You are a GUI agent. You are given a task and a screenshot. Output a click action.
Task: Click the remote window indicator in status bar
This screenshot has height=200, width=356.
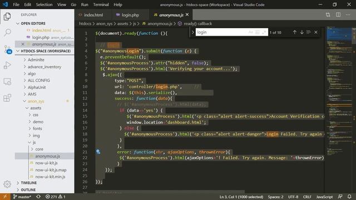(5, 197)
